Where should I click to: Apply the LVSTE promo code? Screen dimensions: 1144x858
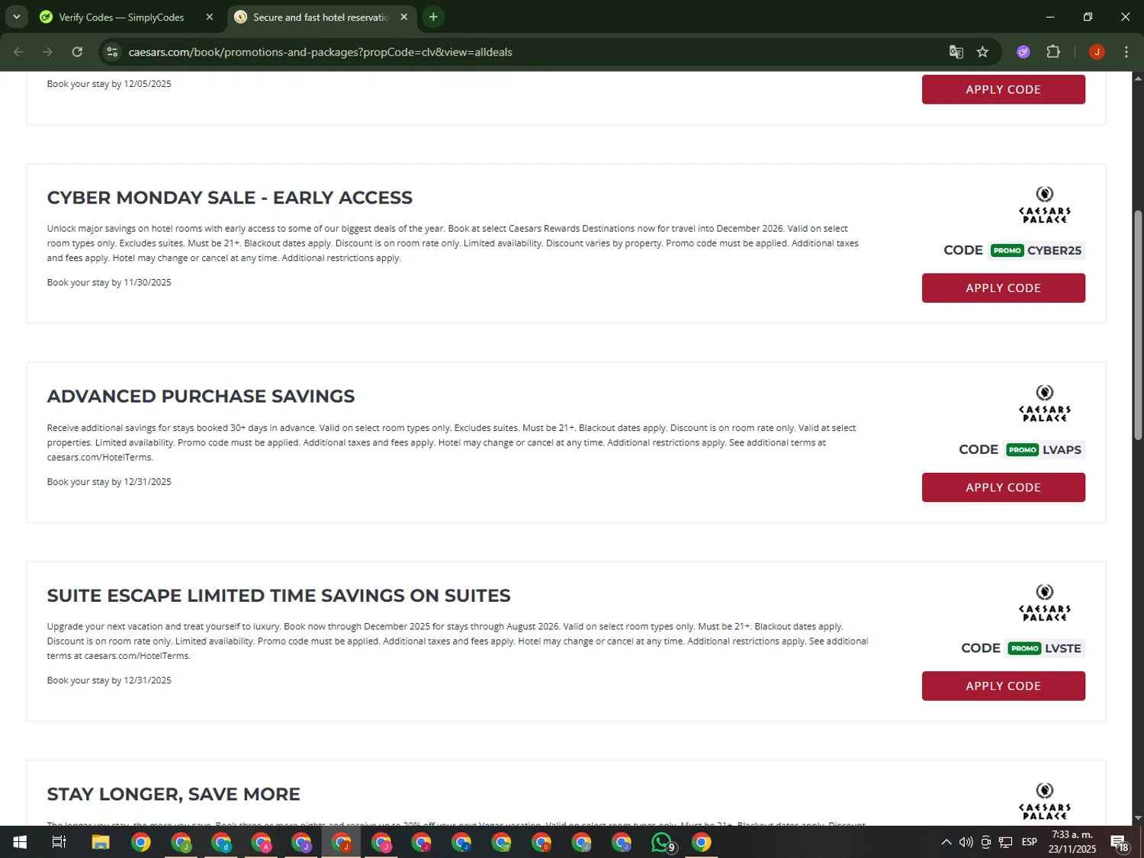[1003, 686]
